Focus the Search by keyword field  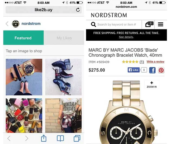[116, 25]
